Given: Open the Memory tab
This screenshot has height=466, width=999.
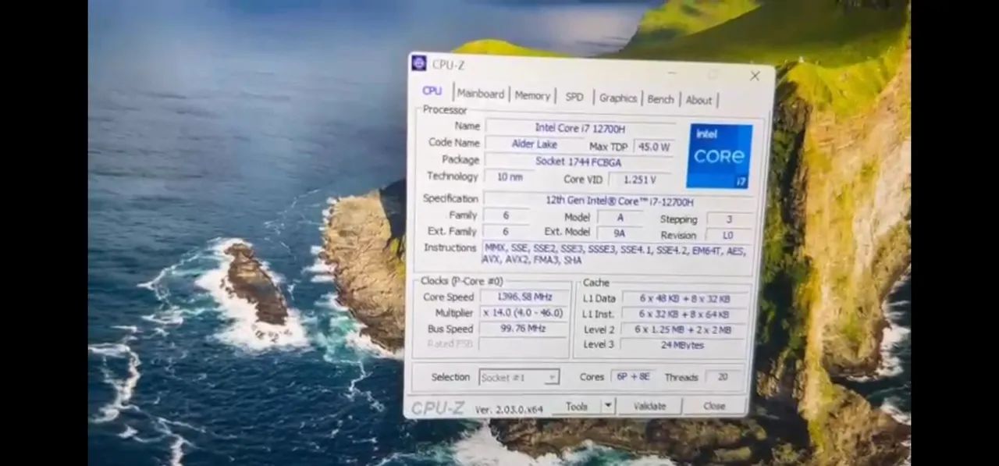Looking at the screenshot, I should point(532,95).
